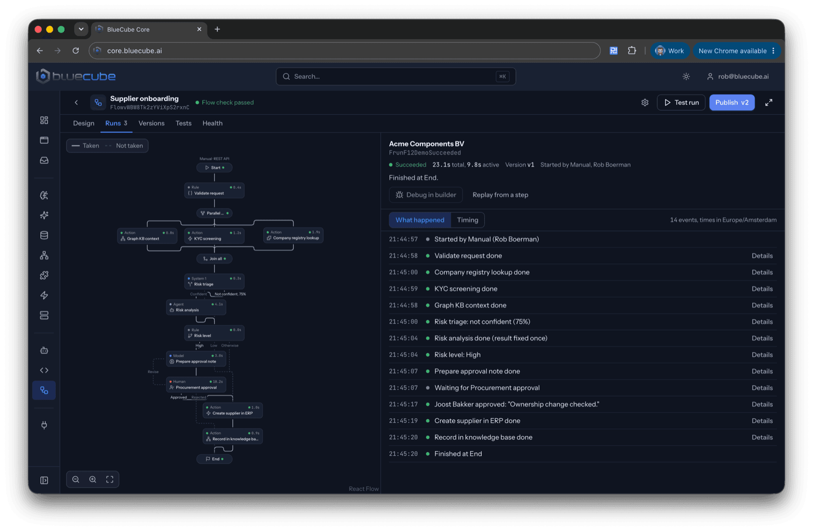Image resolution: width=813 pixels, height=531 pixels.
Task: Open the server stack icon in sidebar
Action: tap(44, 316)
